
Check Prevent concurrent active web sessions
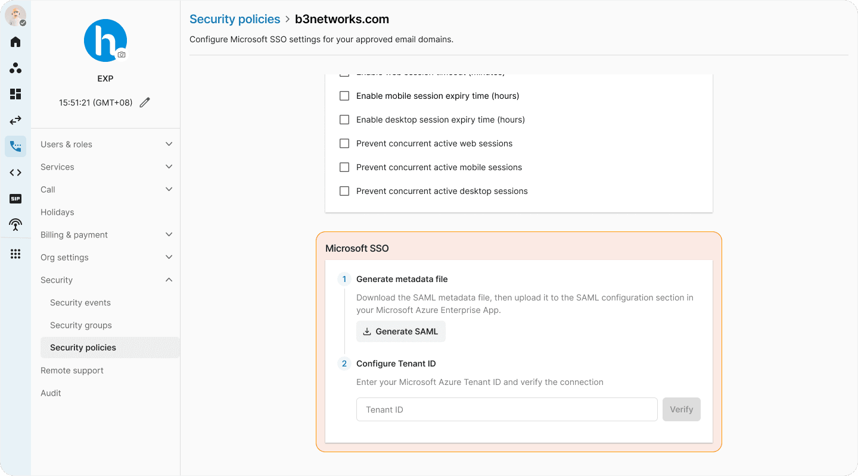point(344,143)
